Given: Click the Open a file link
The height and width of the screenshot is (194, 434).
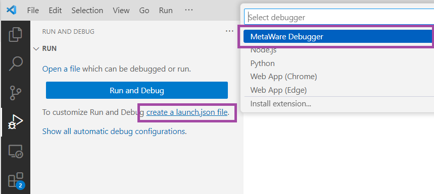Looking at the screenshot, I should coord(61,69).
